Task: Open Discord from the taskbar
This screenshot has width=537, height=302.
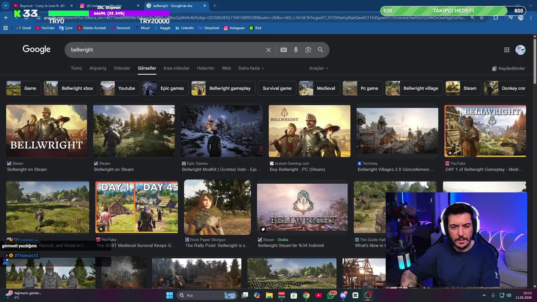Action: click(x=343, y=295)
